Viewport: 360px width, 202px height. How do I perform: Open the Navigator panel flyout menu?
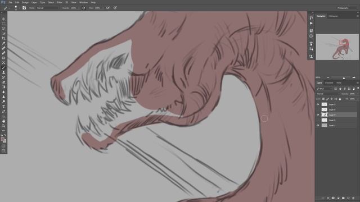(x=358, y=16)
